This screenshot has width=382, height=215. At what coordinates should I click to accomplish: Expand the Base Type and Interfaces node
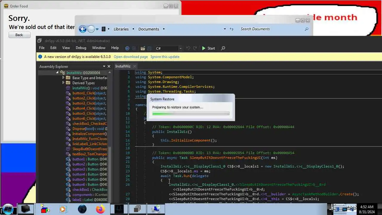point(63,78)
